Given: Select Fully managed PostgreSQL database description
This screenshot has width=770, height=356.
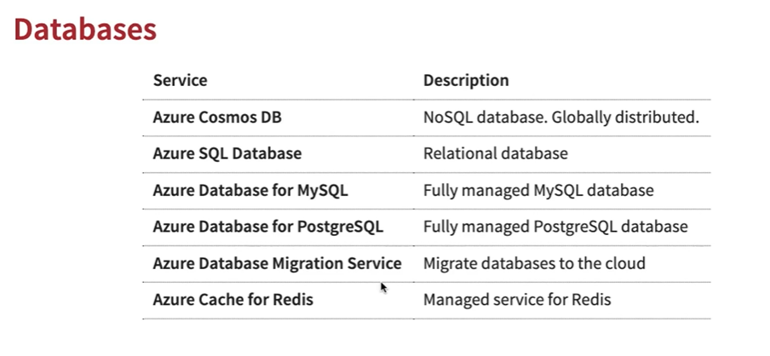Looking at the screenshot, I should click(555, 227).
